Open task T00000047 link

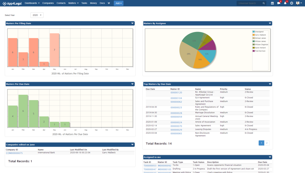(x=150, y=169)
